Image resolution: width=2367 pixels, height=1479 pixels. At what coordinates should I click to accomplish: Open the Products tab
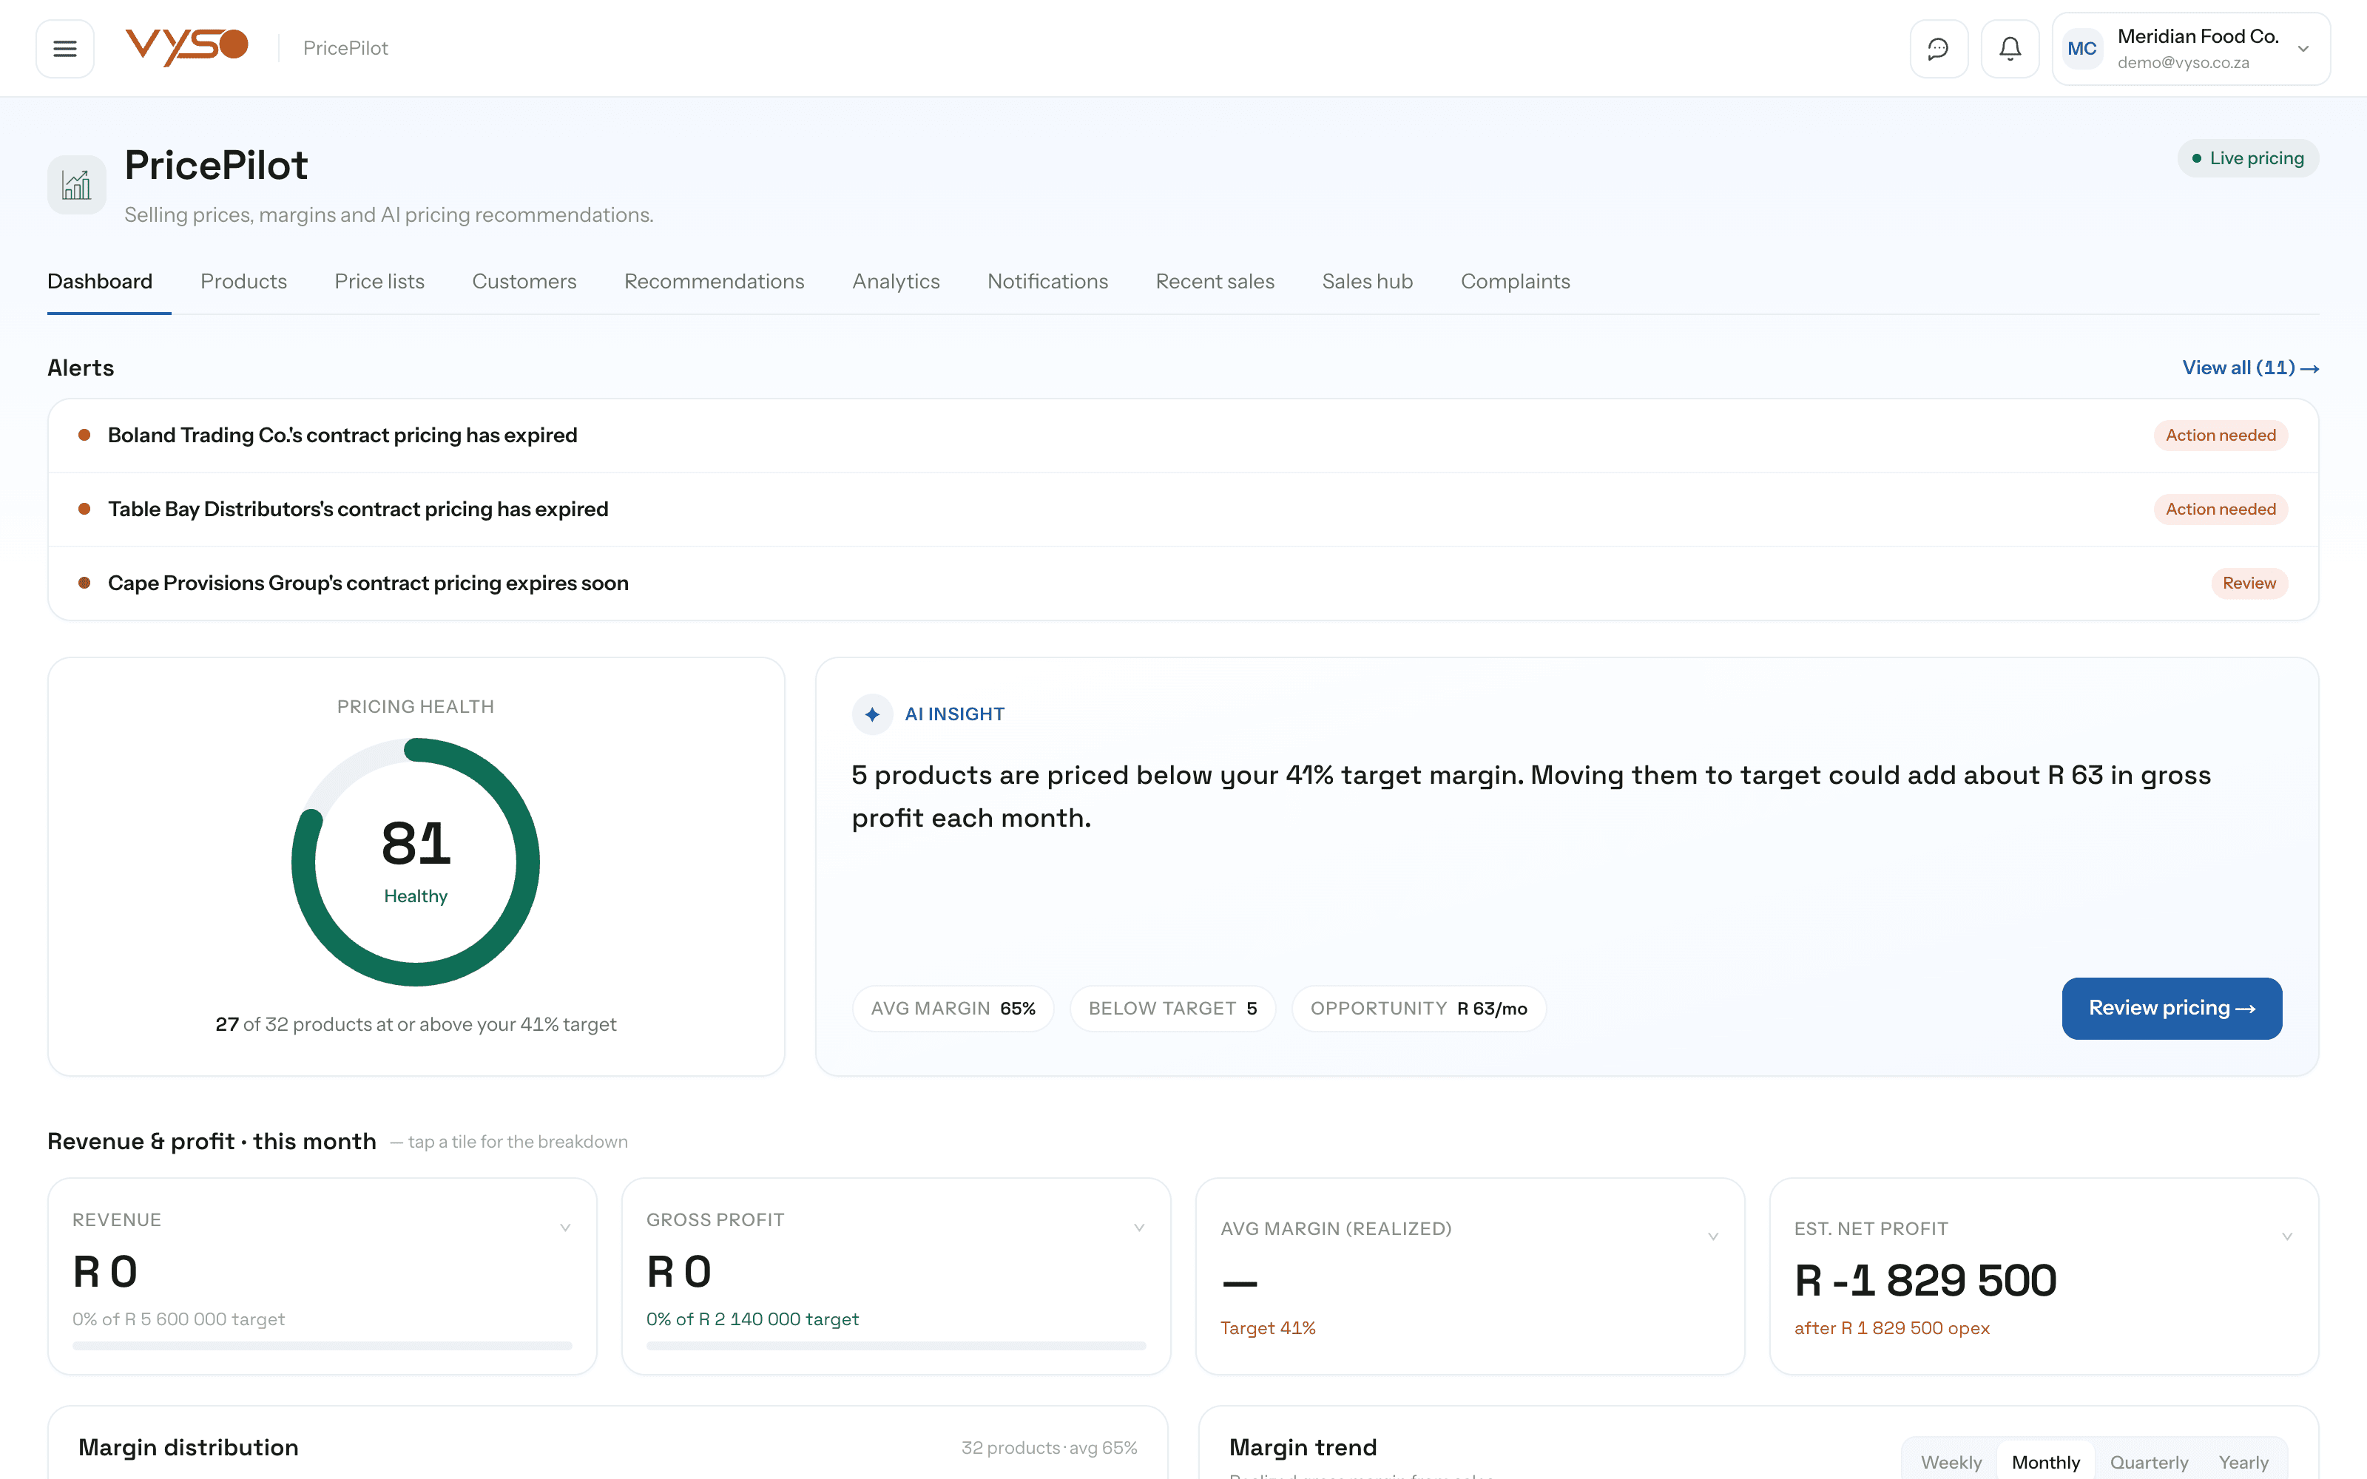pyautogui.click(x=243, y=282)
